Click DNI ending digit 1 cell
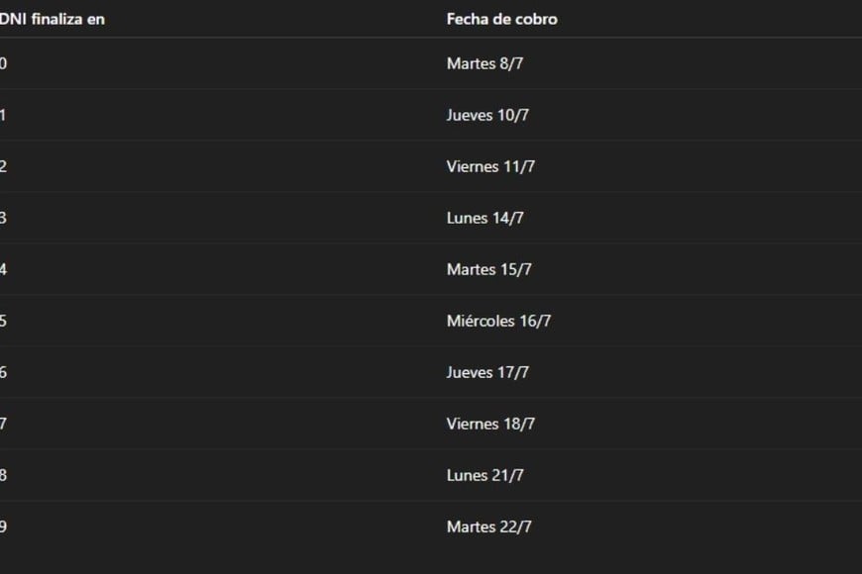Image resolution: width=862 pixels, height=574 pixels. click(x=4, y=115)
